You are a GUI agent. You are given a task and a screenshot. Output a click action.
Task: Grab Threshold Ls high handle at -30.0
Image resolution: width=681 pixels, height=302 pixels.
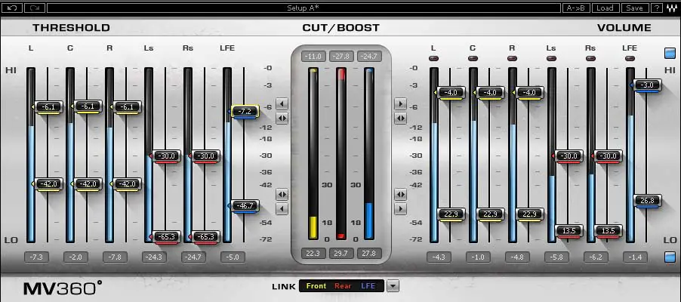(x=166, y=156)
